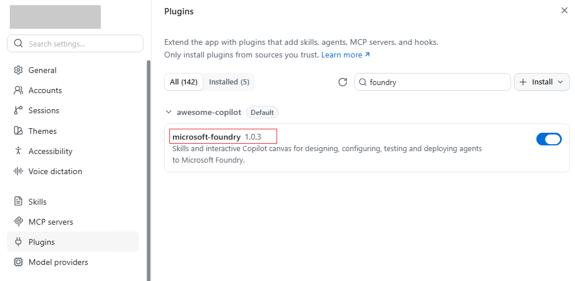Disable the microsoft-foundry plugin toggle
The width and height of the screenshot is (575, 281).
(548, 139)
